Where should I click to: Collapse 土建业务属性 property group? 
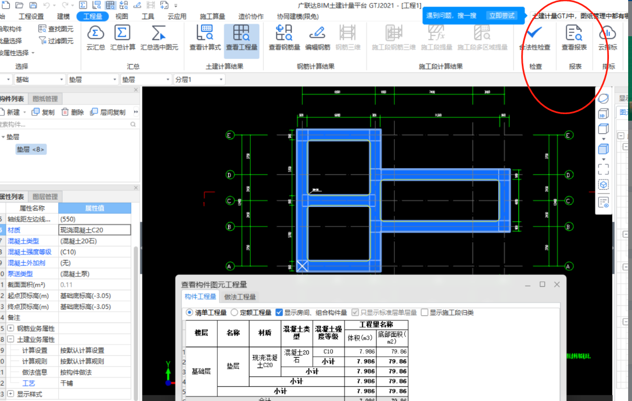[x=10, y=340]
